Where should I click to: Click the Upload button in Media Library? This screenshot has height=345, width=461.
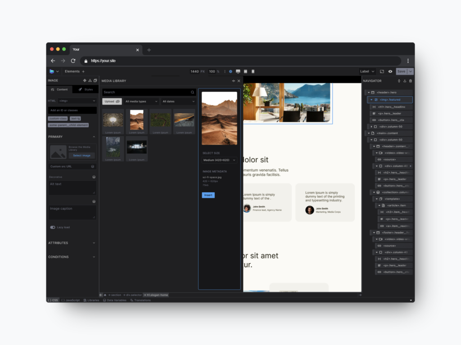tap(112, 102)
